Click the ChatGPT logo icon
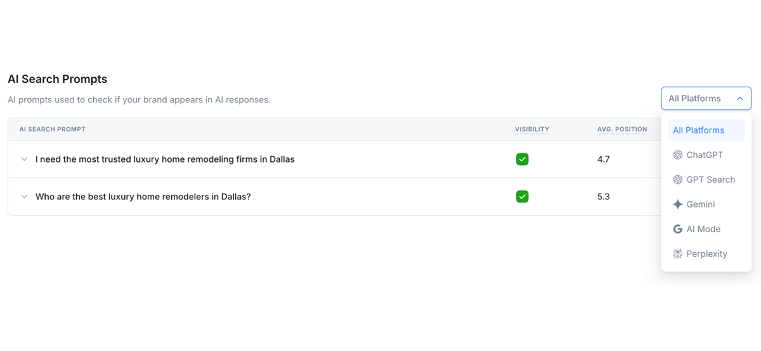 point(677,155)
